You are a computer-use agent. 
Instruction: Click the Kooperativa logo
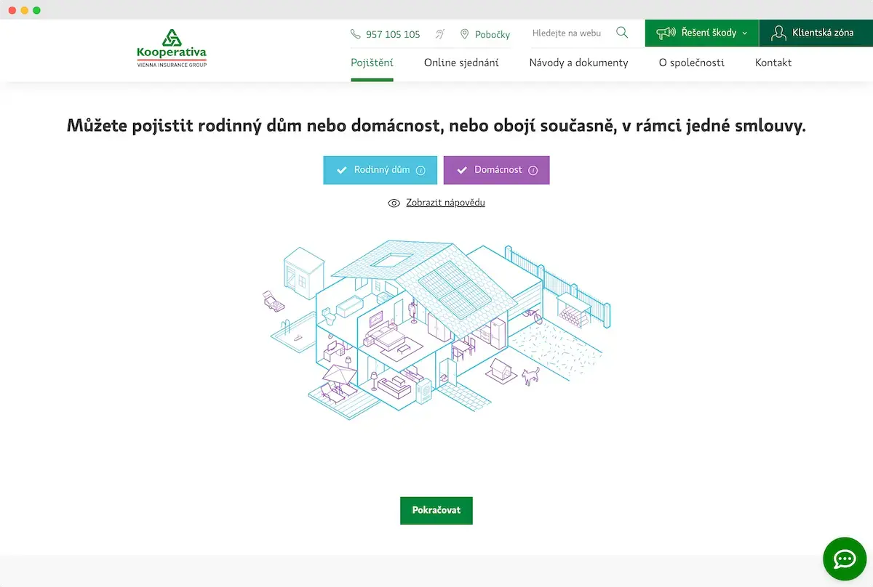(172, 48)
